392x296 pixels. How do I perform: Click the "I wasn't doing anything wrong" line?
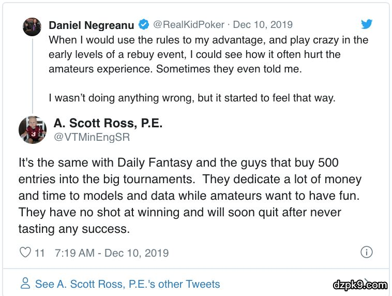[192, 98]
